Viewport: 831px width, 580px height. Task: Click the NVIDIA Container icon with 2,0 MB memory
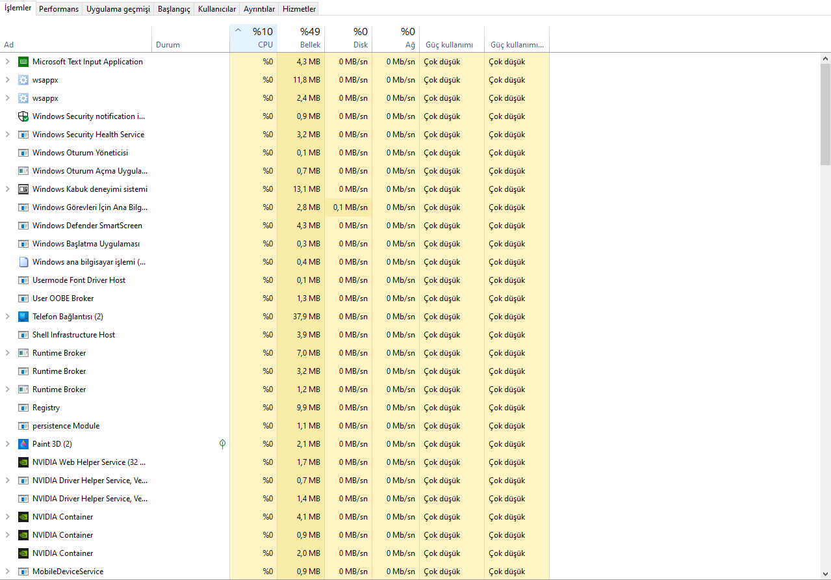[x=23, y=553]
